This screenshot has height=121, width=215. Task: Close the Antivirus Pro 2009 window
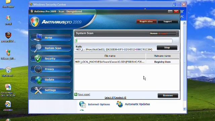pyautogui.click(x=176, y=11)
